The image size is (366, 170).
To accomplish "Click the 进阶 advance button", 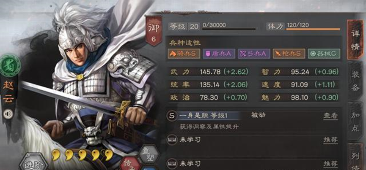I will (x=33, y=163).
